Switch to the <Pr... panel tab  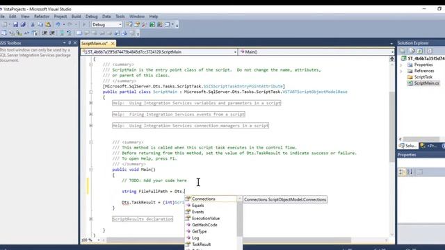pyautogui.click(x=430, y=146)
